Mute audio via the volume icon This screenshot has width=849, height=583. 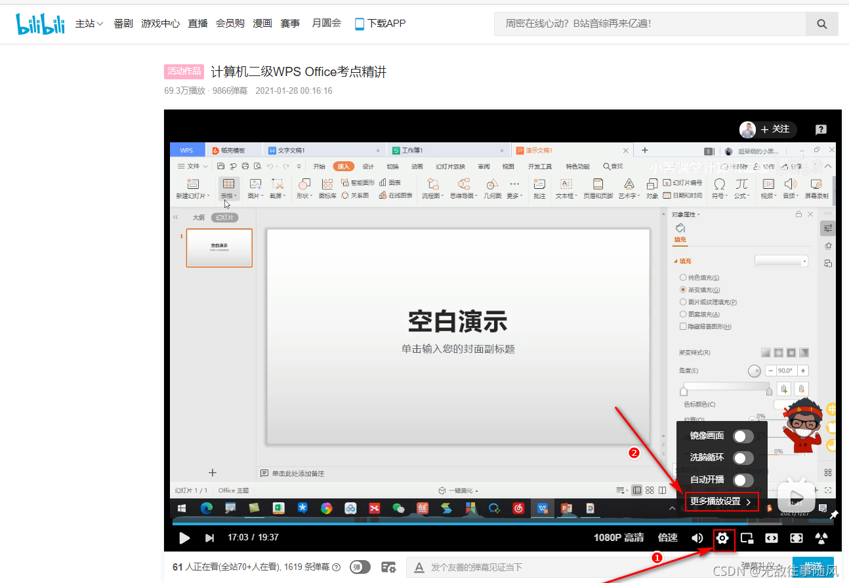tap(697, 538)
